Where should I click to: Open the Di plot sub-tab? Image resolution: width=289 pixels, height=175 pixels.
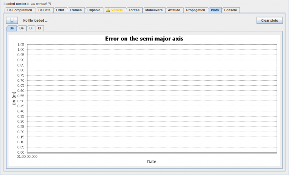31,28
